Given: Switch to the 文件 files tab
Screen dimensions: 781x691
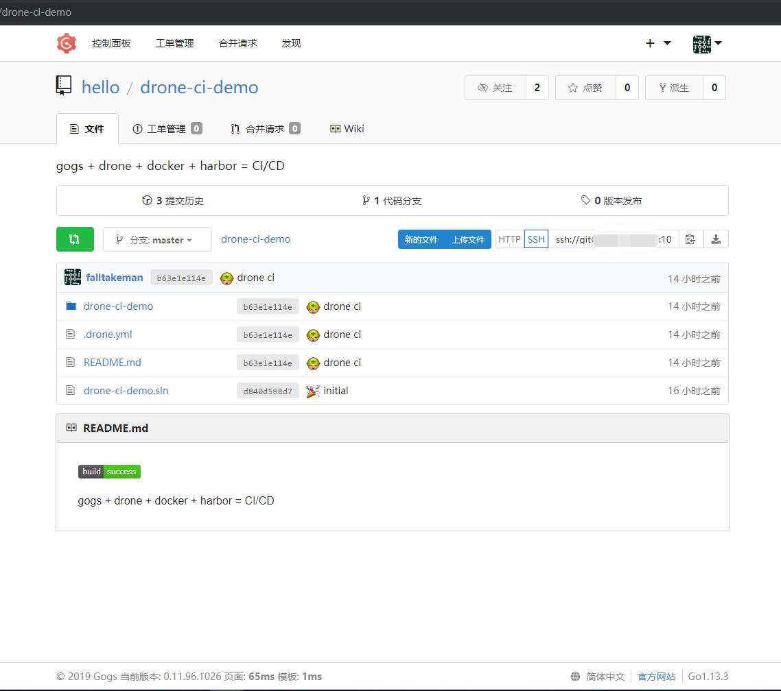Looking at the screenshot, I should pos(87,129).
